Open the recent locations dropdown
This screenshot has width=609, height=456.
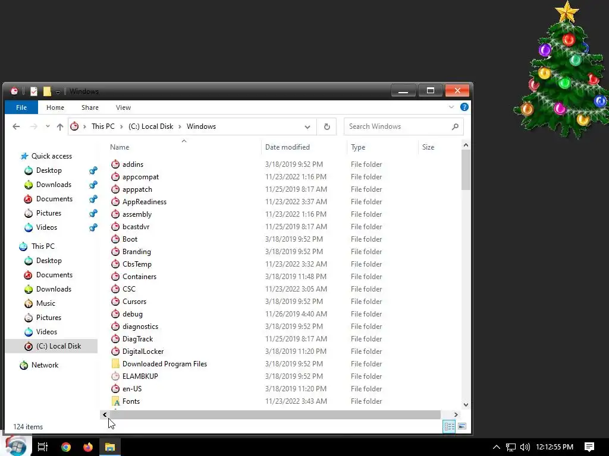pos(48,126)
